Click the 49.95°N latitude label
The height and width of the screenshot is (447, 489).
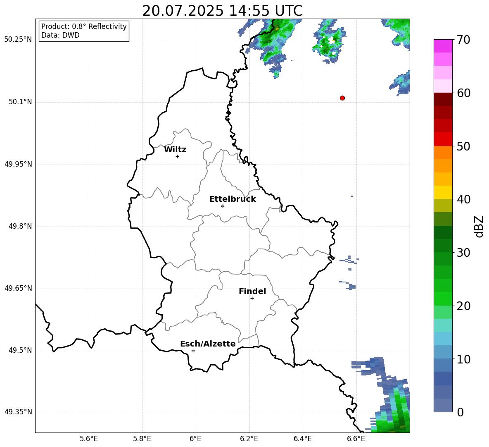pyautogui.click(x=18, y=164)
